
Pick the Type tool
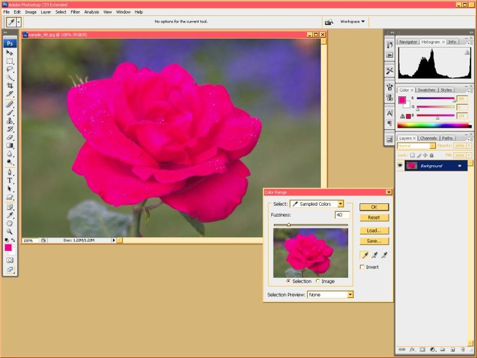(10, 180)
